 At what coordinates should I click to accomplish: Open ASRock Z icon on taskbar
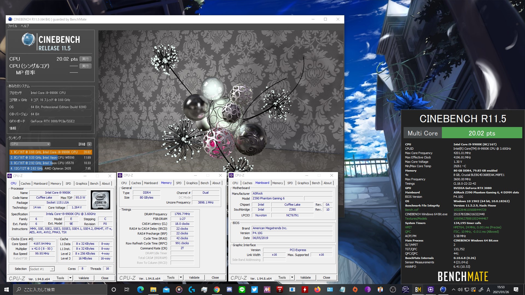[279, 290]
